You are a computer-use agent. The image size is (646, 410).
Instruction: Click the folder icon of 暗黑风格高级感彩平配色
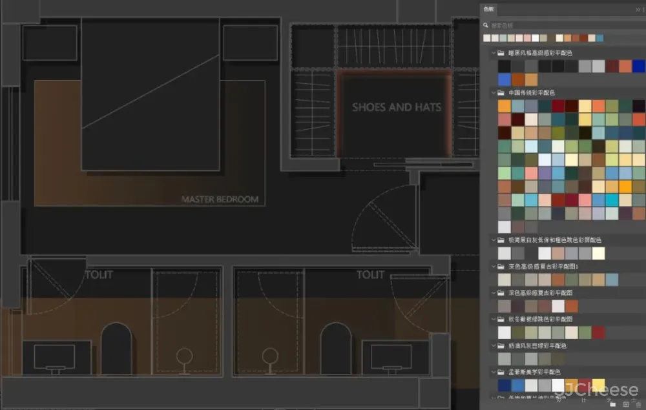point(501,53)
